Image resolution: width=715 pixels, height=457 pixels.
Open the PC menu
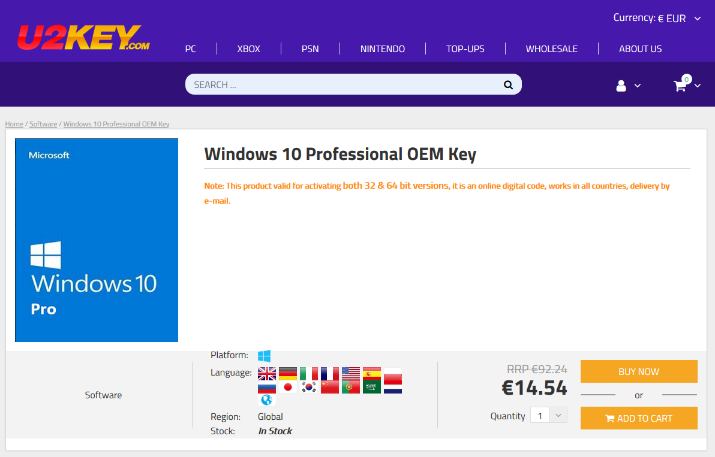click(191, 49)
